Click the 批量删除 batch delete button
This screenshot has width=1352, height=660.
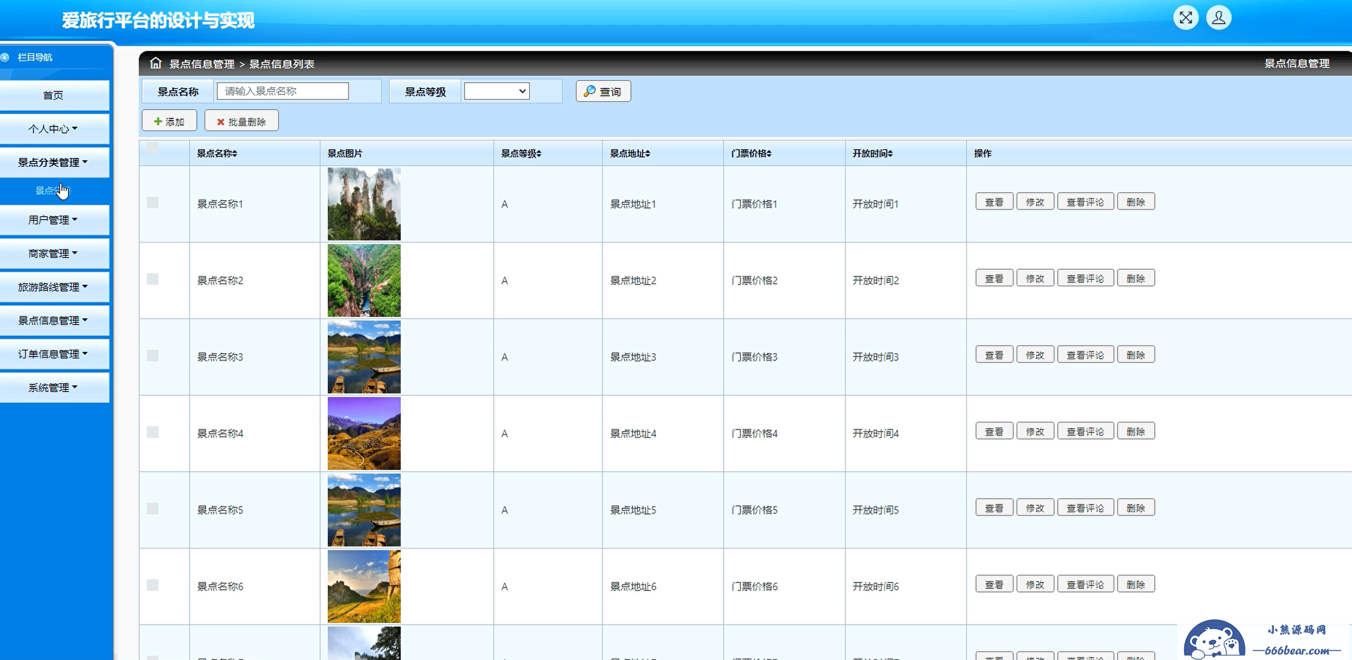point(241,121)
